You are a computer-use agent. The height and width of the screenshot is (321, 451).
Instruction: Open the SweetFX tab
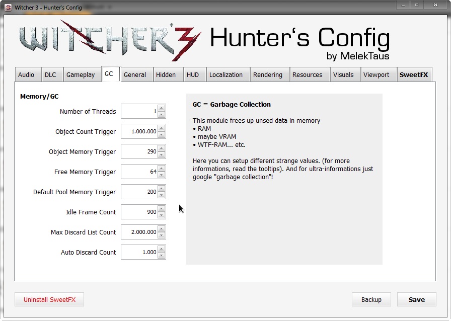(414, 74)
